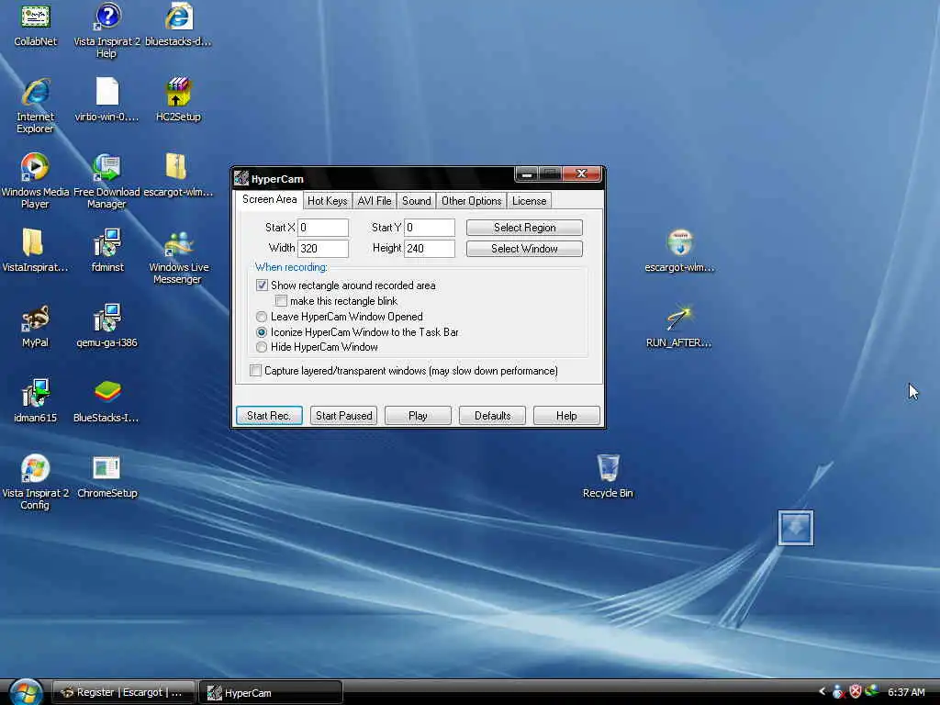Click the Play button in HyperCam
The height and width of the screenshot is (705, 940).
(418, 416)
